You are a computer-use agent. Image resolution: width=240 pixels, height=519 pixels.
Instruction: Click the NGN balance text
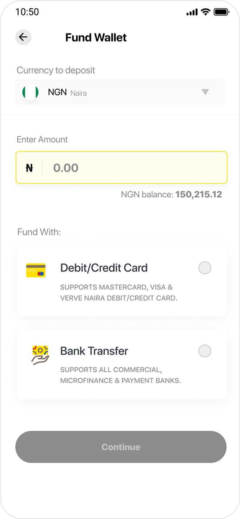click(x=172, y=194)
